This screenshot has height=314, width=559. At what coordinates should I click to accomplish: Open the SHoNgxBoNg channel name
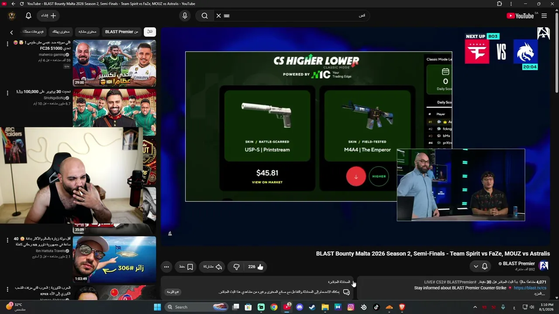click(x=54, y=98)
